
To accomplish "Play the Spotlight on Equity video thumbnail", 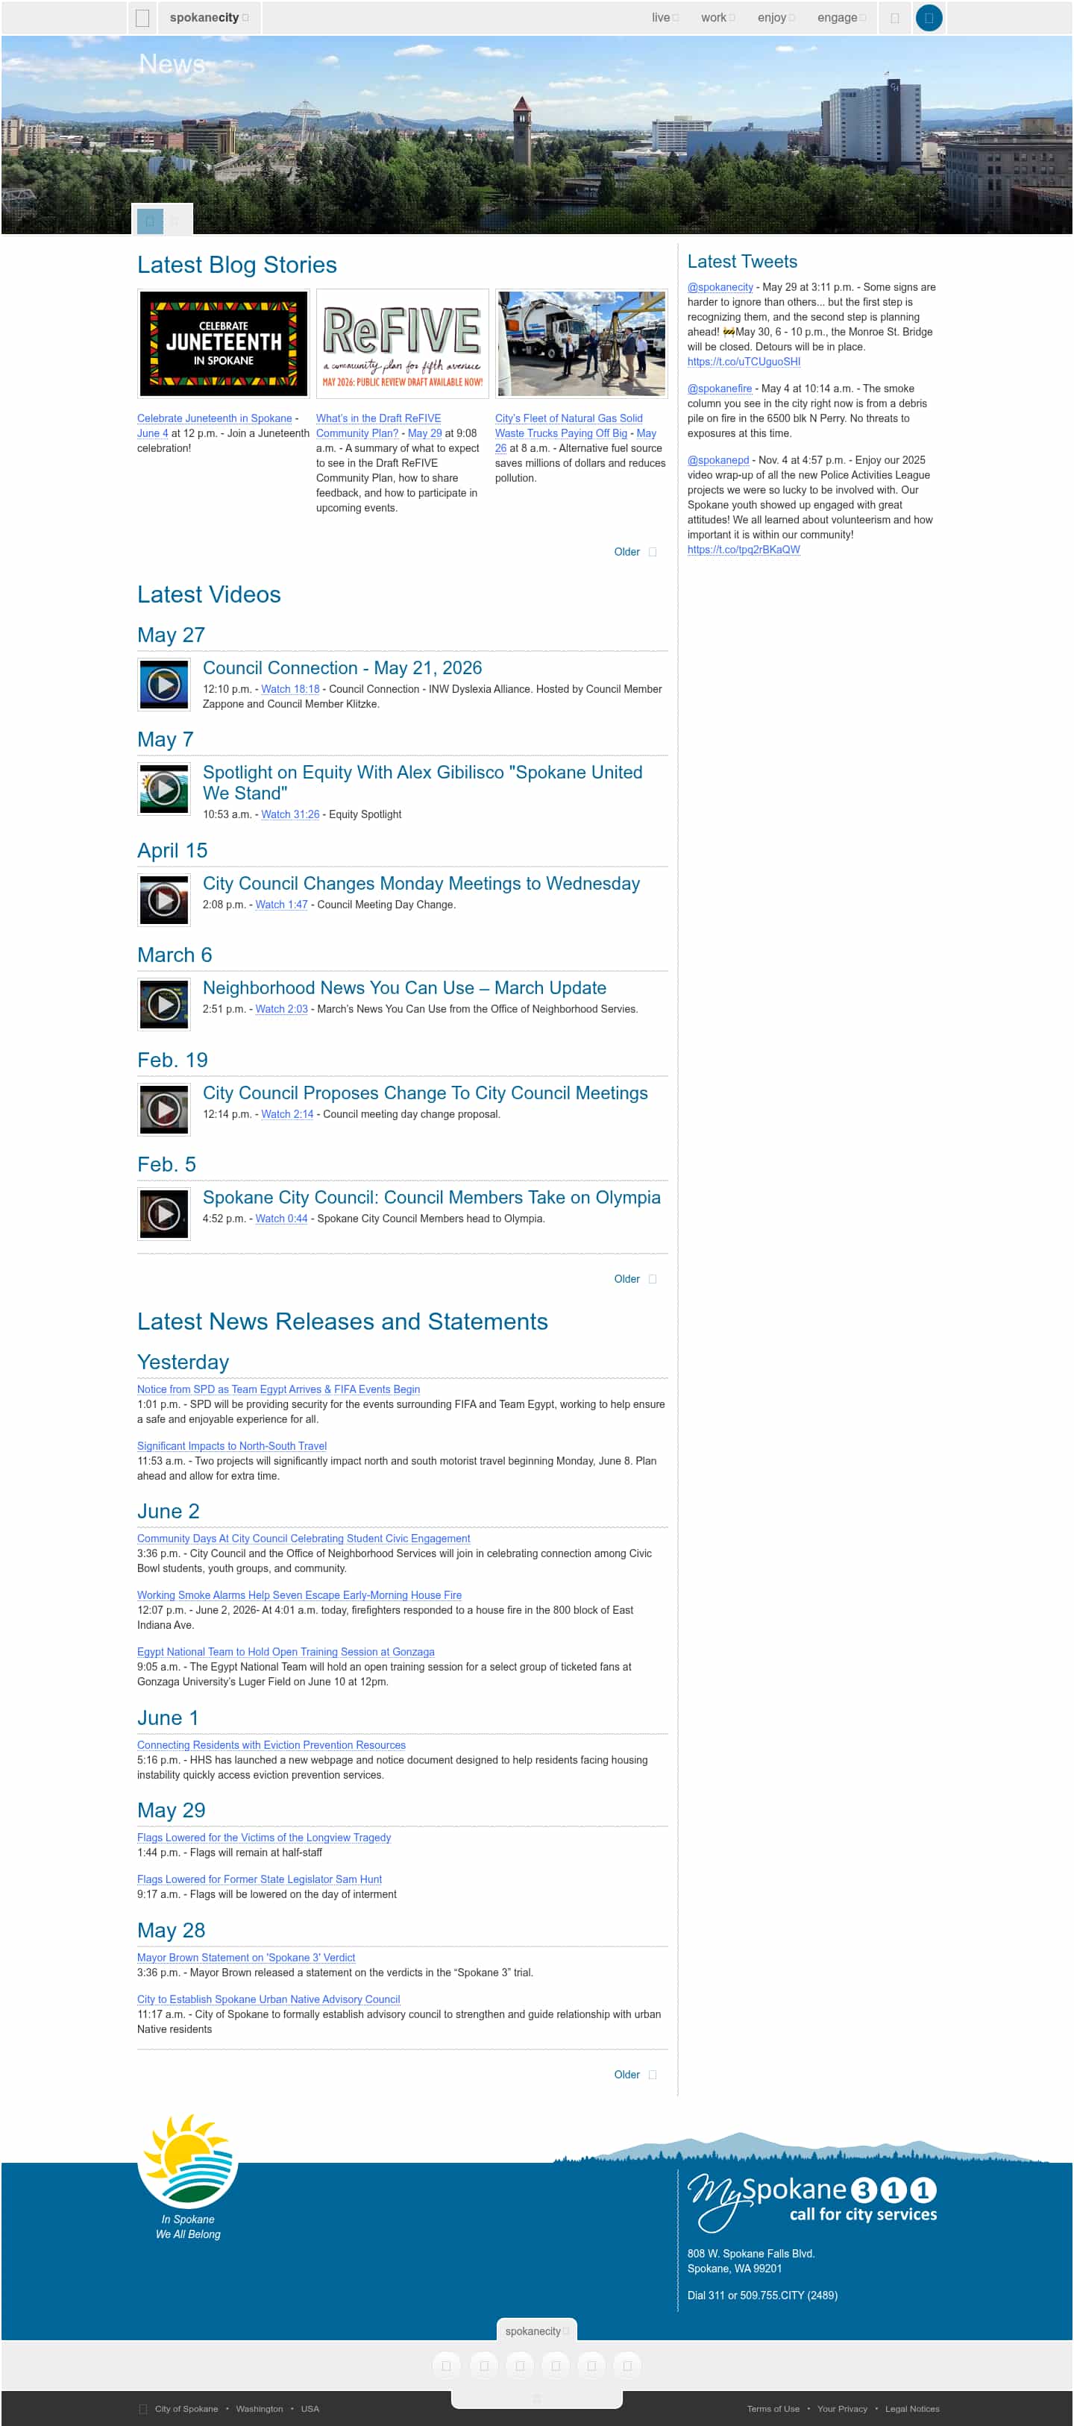I will (x=164, y=788).
